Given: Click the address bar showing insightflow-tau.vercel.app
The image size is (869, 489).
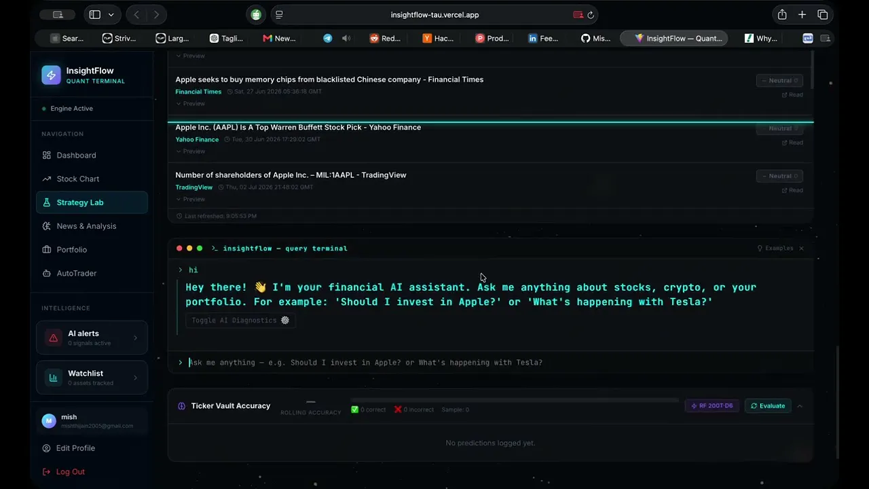Looking at the screenshot, I should [434, 14].
